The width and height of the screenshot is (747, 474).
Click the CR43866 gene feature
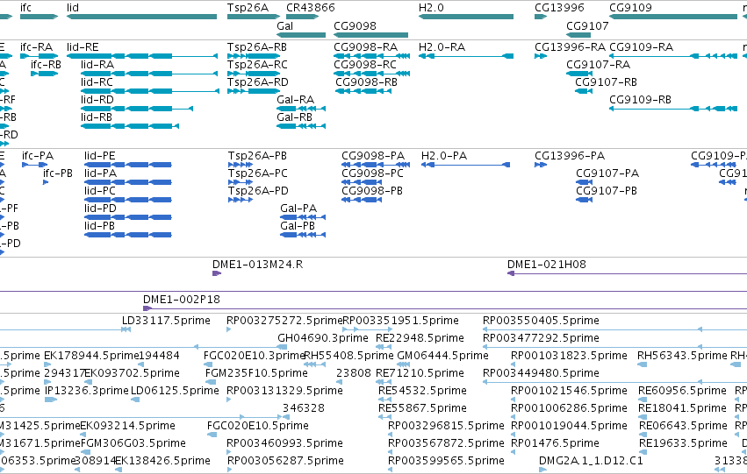303,17
